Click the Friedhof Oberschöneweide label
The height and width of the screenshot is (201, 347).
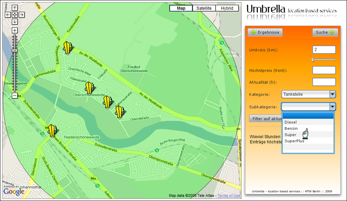tap(134, 69)
